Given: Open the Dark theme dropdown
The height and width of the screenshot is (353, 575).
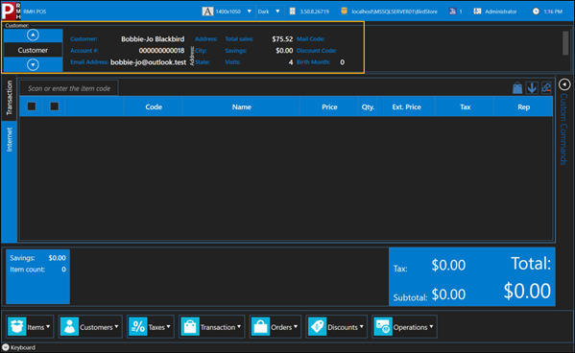Looking at the screenshot, I should (269, 12).
